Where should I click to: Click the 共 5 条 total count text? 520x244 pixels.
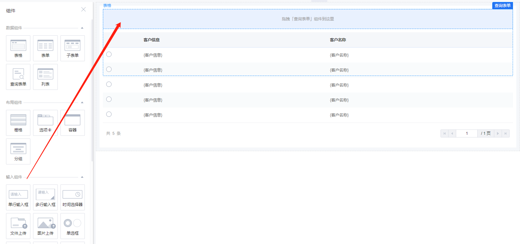(x=114, y=133)
